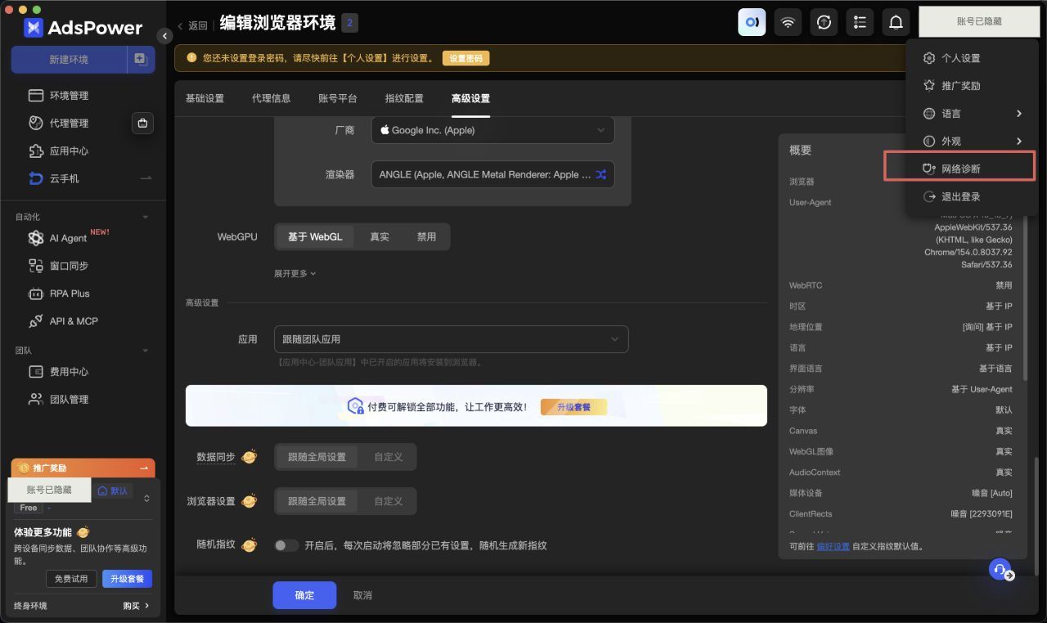The width and height of the screenshot is (1047, 623).
Task: Click 购买 next to 终身环境
Action: pos(136,606)
